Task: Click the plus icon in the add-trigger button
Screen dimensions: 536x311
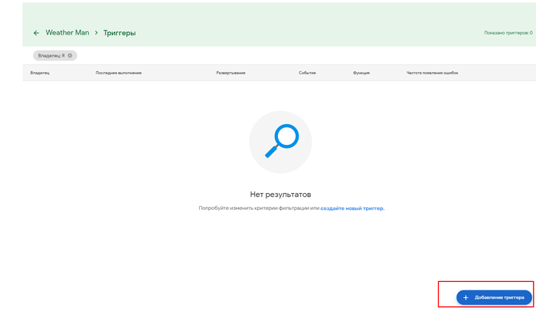Action: tap(466, 297)
